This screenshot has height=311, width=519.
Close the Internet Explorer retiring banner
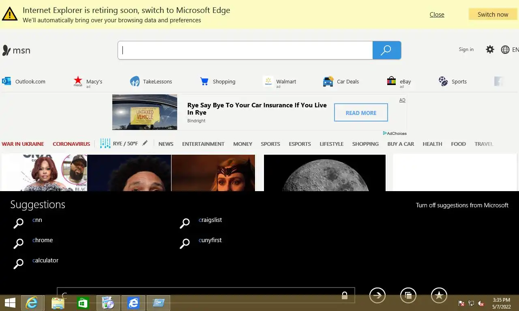[x=437, y=14]
